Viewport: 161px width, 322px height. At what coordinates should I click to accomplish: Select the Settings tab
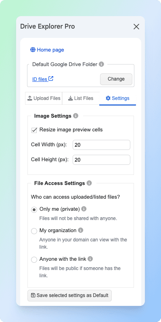[x=117, y=98]
